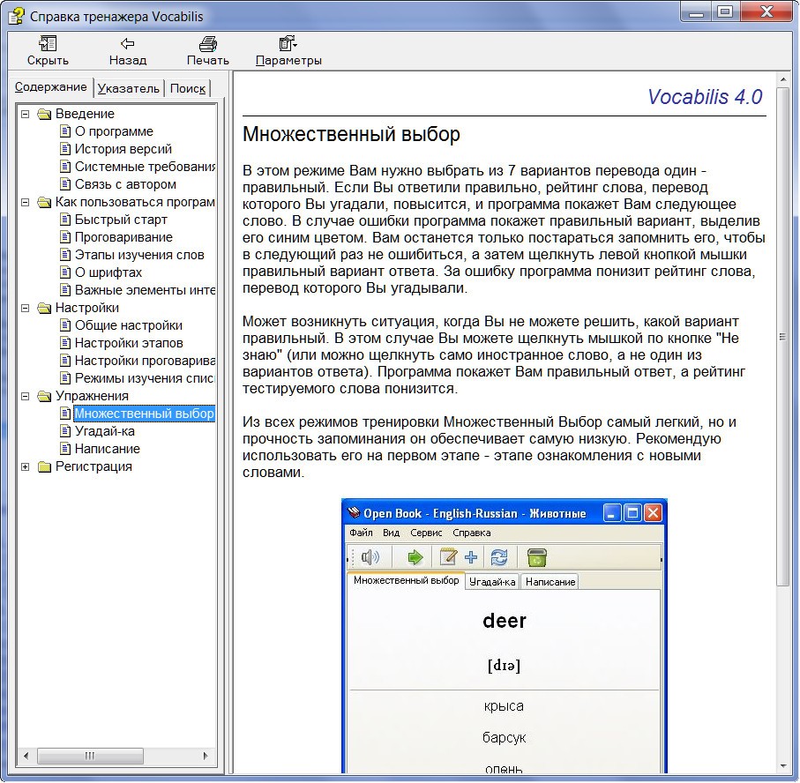Select the Как пользоваться folder icon
Image resolution: width=800 pixels, height=783 pixels.
44,202
